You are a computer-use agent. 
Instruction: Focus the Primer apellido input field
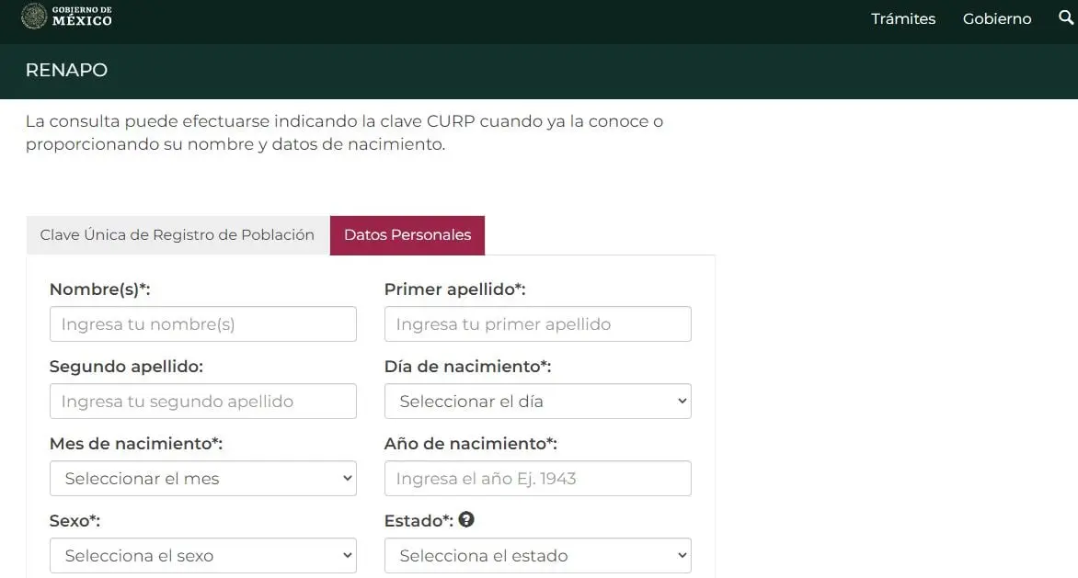click(538, 324)
